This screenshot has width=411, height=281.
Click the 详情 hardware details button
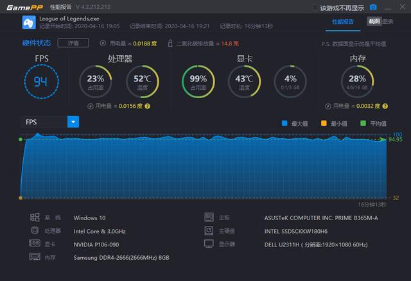click(x=73, y=43)
